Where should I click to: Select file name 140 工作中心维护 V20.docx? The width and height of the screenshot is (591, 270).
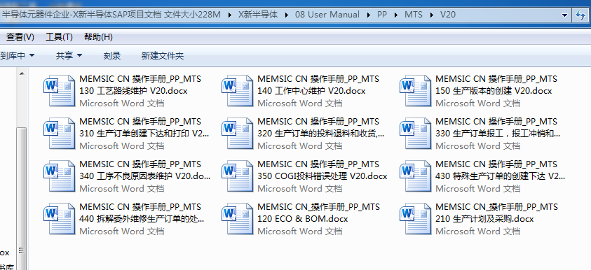click(x=318, y=85)
